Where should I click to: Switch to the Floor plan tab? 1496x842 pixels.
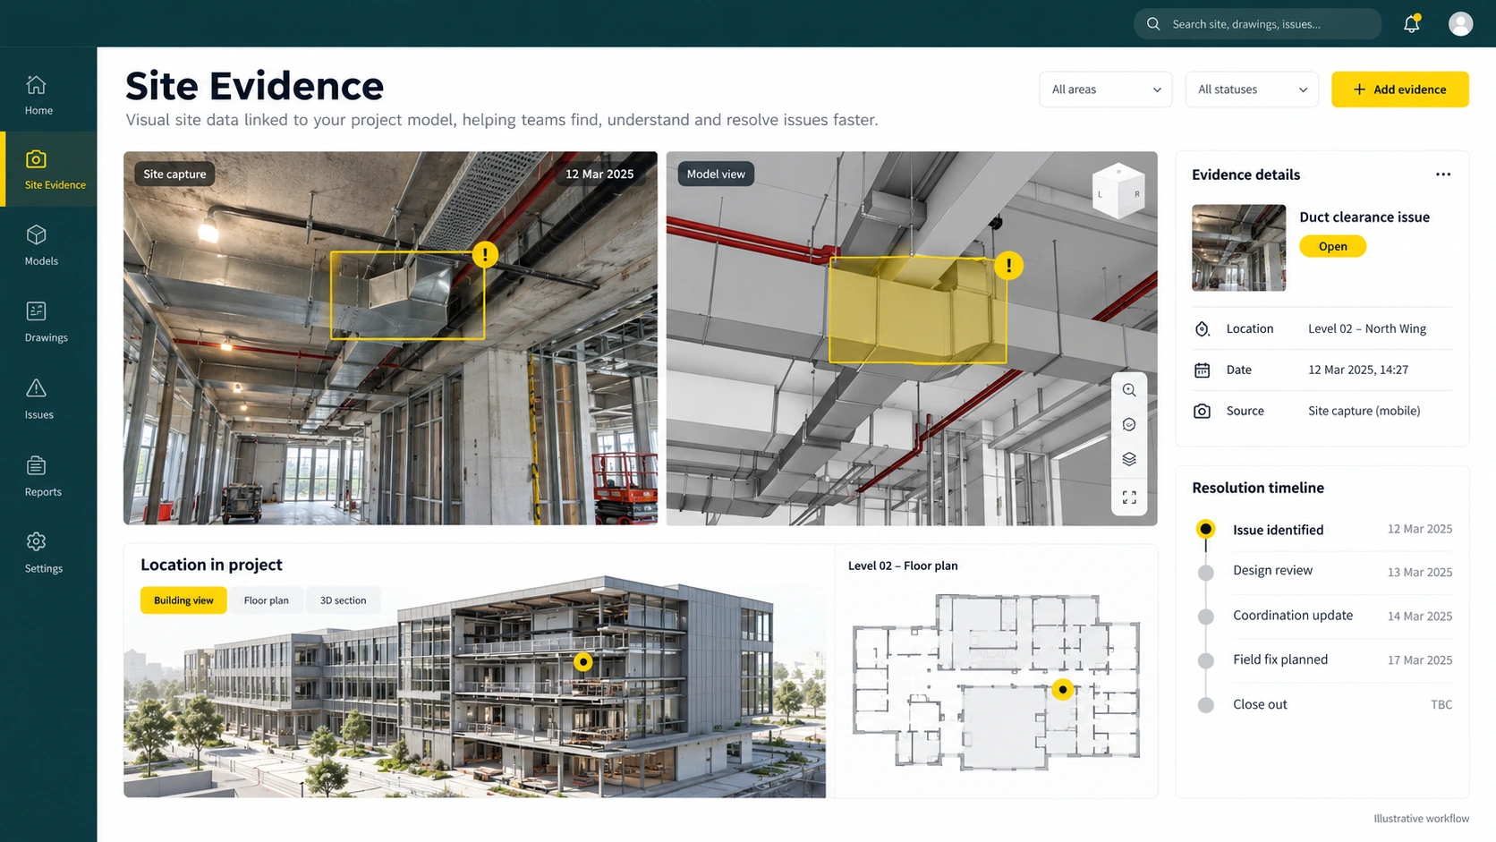[x=267, y=600]
